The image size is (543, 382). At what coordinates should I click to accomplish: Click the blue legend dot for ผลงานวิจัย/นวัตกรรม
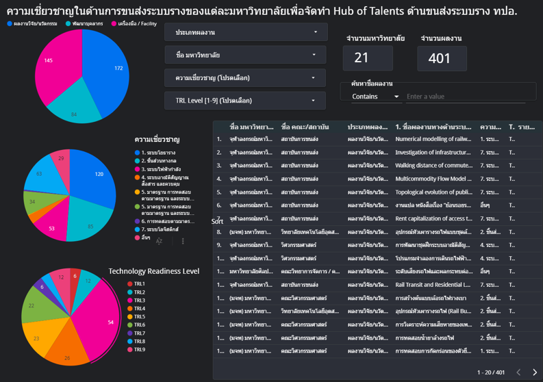click(x=10, y=24)
